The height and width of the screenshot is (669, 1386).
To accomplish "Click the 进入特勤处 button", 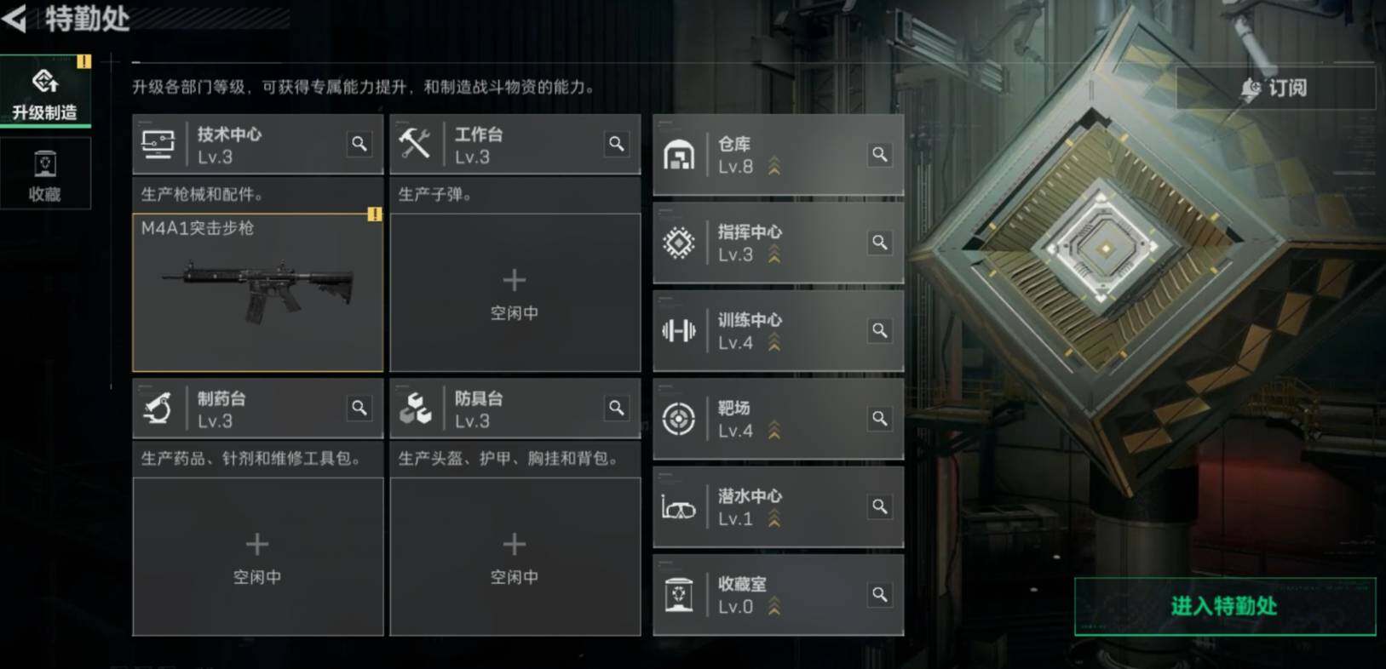I will (1224, 606).
